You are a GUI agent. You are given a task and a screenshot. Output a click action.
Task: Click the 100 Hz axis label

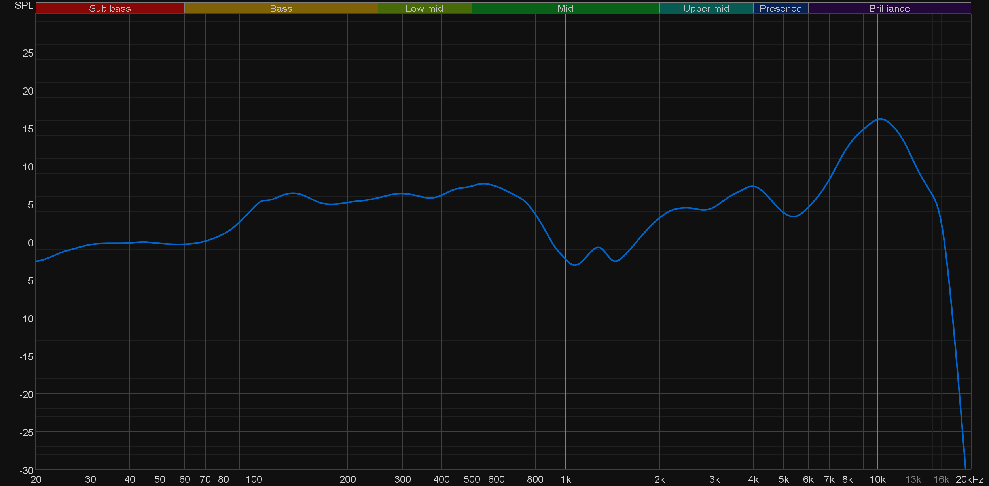click(x=254, y=480)
